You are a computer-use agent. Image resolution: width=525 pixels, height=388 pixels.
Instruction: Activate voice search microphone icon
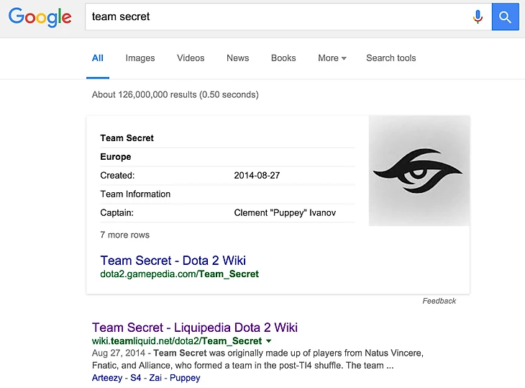point(478,17)
